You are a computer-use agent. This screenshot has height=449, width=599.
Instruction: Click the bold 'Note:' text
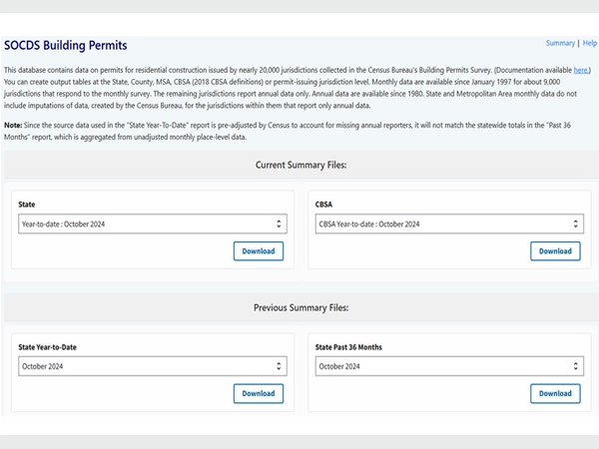click(13, 126)
